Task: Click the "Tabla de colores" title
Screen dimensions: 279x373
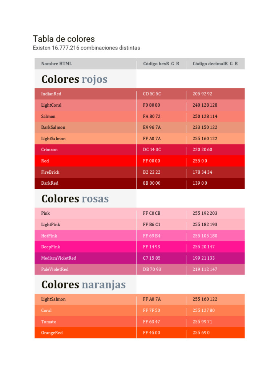Action: pos(64,39)
